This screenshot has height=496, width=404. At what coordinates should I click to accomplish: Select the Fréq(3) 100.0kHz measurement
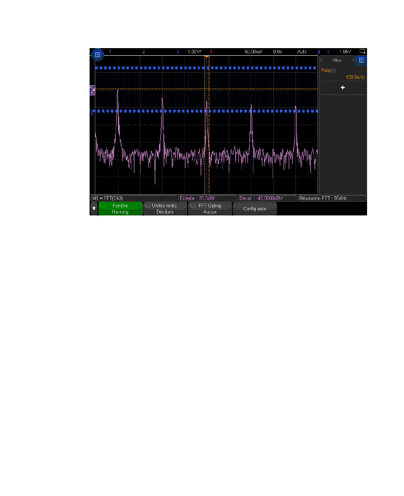(x=343, y=74)
